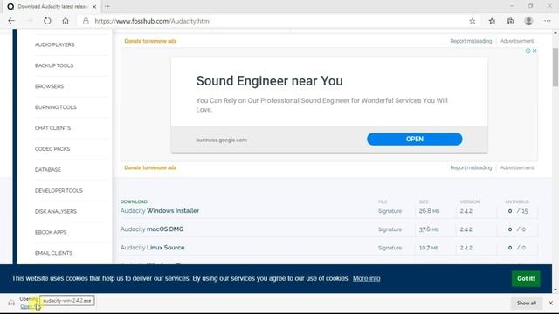Open the Email Clients category
Screen dimensions: 559x314
tap(53, 253)
